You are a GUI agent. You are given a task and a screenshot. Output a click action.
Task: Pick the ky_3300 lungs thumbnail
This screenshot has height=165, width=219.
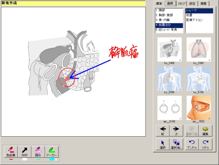[x=169, y=79]
